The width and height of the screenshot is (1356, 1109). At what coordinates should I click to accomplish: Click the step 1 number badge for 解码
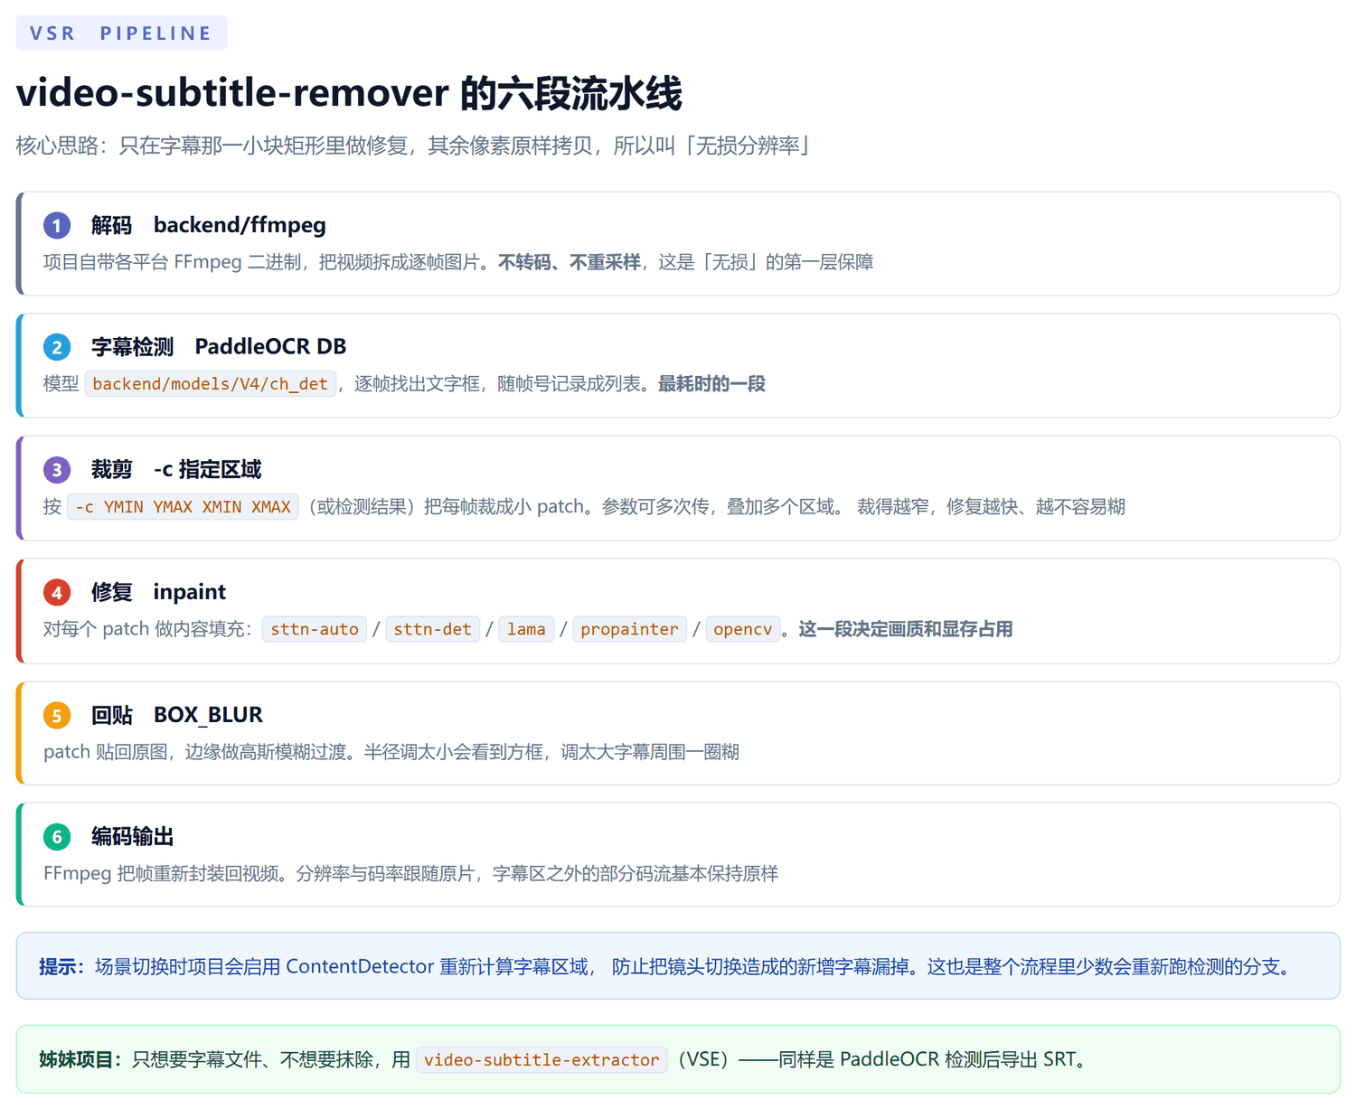(57, 225)
